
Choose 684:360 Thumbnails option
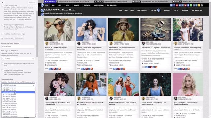coord(18,106)
